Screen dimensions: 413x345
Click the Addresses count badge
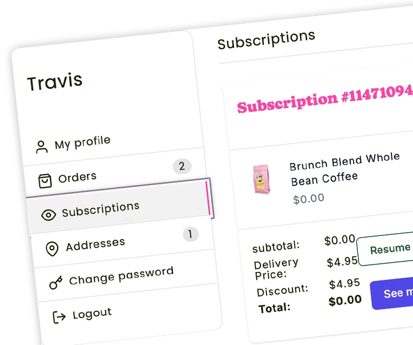point(190,235)
